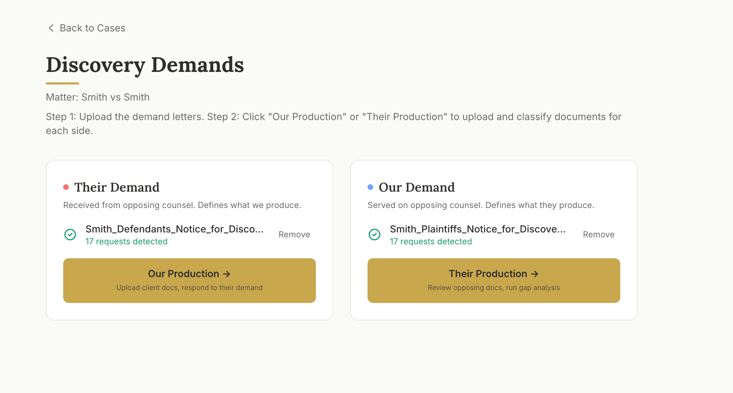Remove the Smith_Plaintiffs_Notice_for_Discovery upload
The width and height of the screenshot is (733, 393).
598,234
